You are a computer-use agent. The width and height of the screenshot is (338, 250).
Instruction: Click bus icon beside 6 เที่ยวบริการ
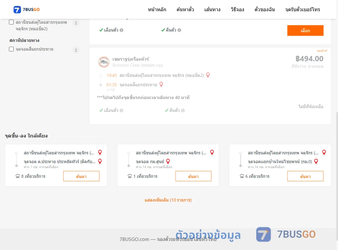[242, 176]
